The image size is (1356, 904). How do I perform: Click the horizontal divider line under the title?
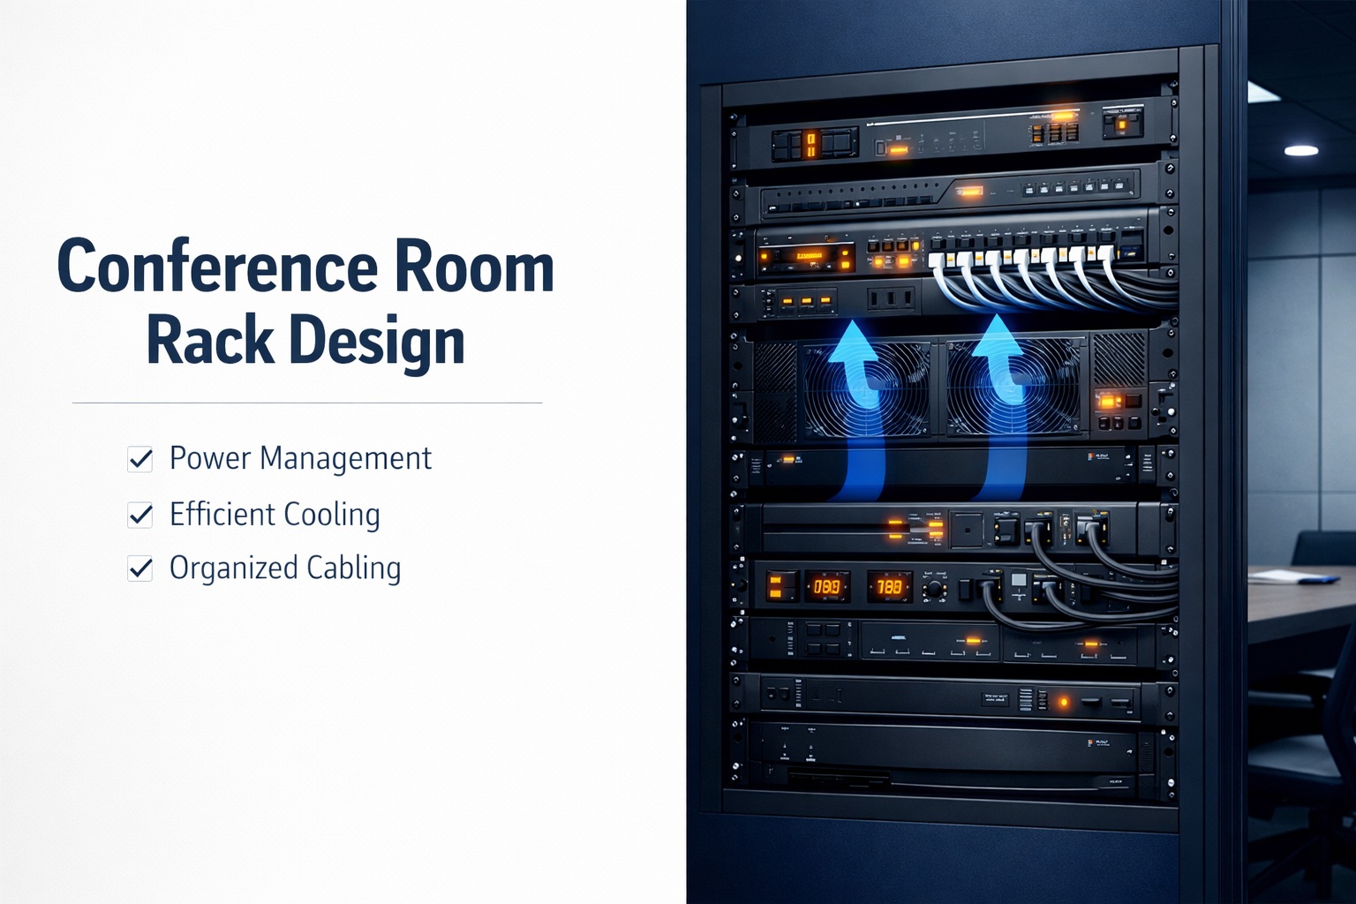coord(307,403)
